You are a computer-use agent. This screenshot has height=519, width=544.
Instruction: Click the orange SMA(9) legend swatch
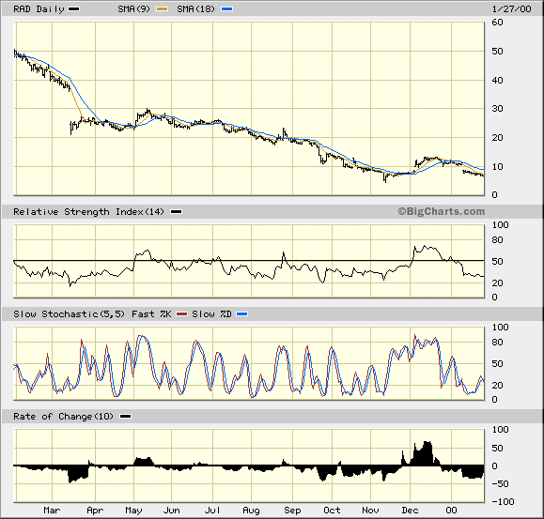[162, 9]
